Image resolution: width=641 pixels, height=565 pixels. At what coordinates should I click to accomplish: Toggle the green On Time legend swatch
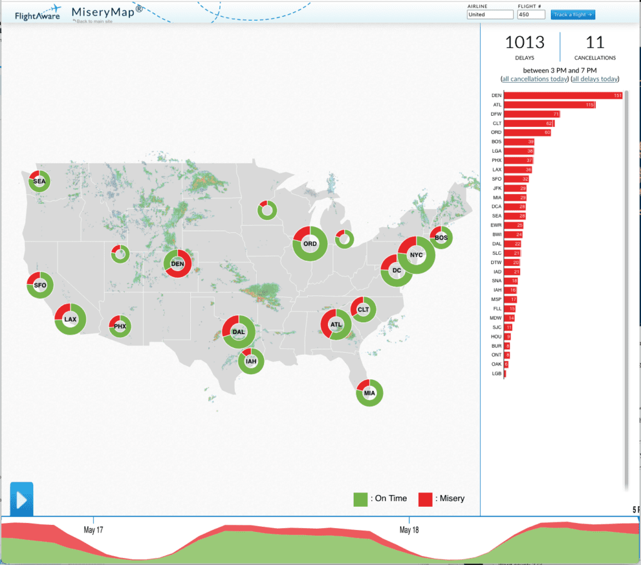[362, 498]
